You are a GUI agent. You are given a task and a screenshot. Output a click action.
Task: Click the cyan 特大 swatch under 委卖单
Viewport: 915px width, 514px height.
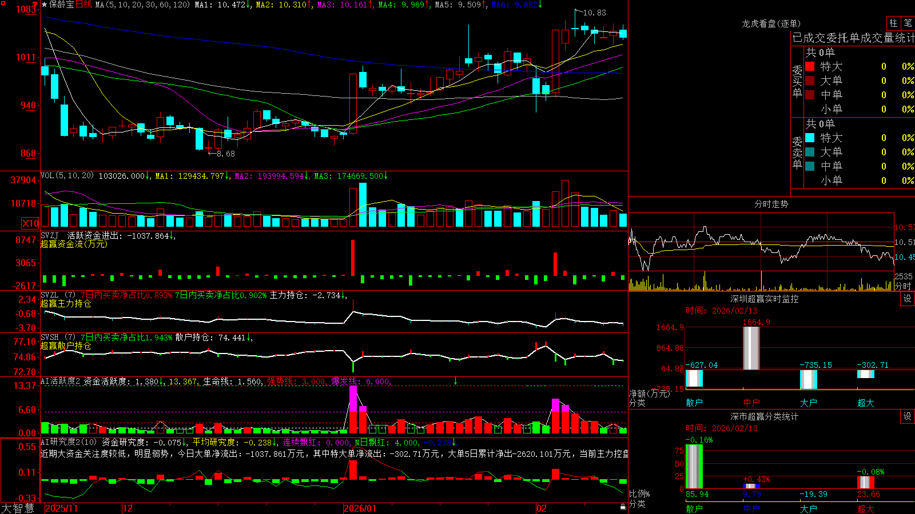coord(810,138)
